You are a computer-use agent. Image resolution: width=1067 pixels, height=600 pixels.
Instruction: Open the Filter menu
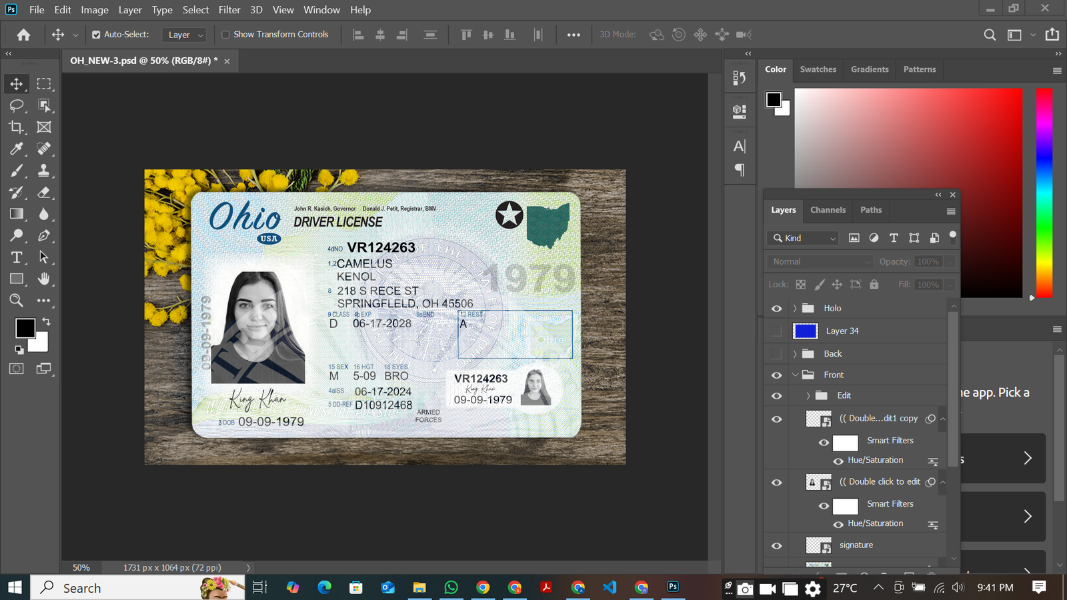pos(229,10)
